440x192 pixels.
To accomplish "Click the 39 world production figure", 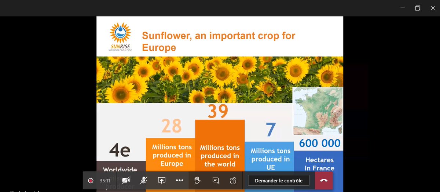I will click(x=218, y=111).
